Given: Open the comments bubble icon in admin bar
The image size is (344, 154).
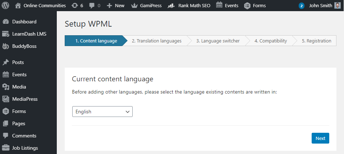Looking at the screenshot, I should coord(92,5).
